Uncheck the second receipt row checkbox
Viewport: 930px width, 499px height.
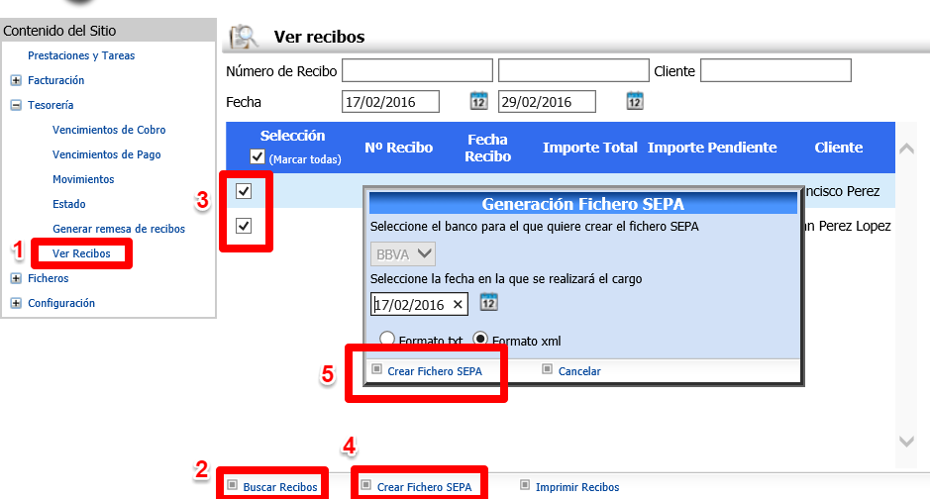pyautogui.click(x=244, y=226)
